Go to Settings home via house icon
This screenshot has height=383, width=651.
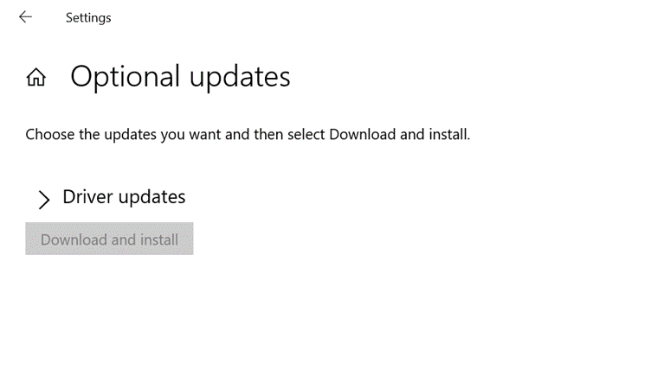[36, 78]
